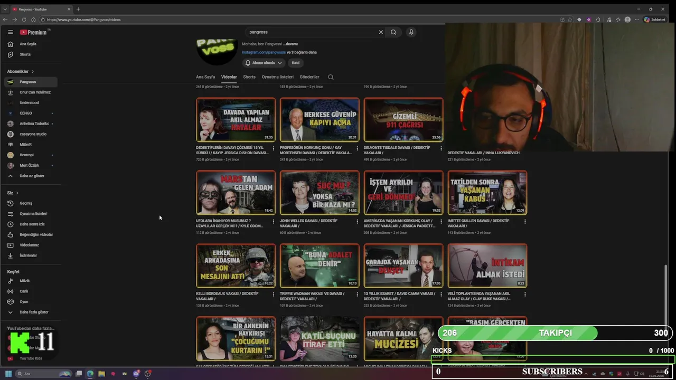Open a new browser tab
Image resolution: width=676 pixels, height=380 pixels.
pos(78,9)
